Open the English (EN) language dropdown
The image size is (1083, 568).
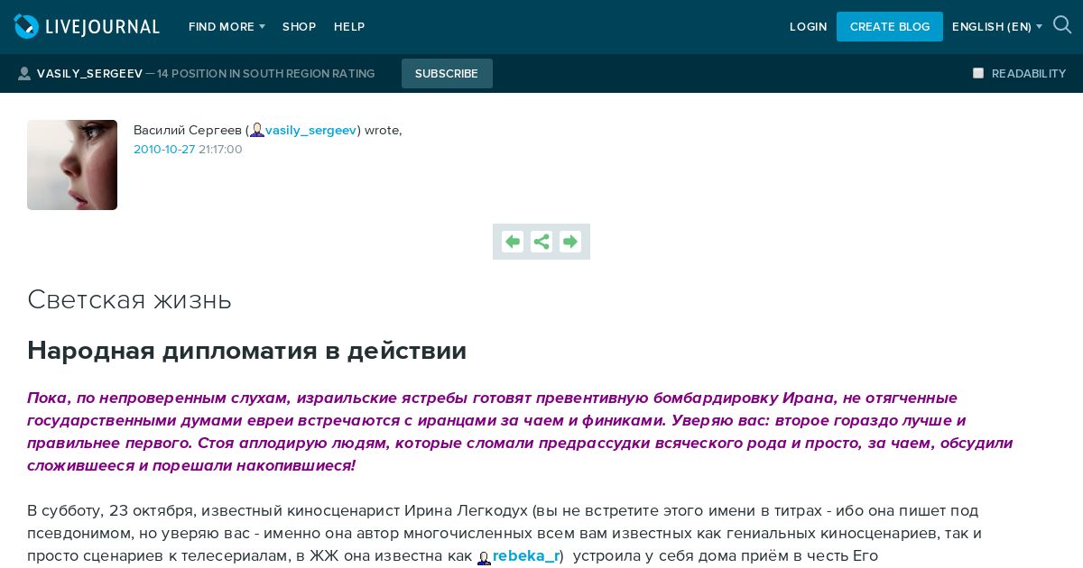pyautogui.click(x=997, y=27)
